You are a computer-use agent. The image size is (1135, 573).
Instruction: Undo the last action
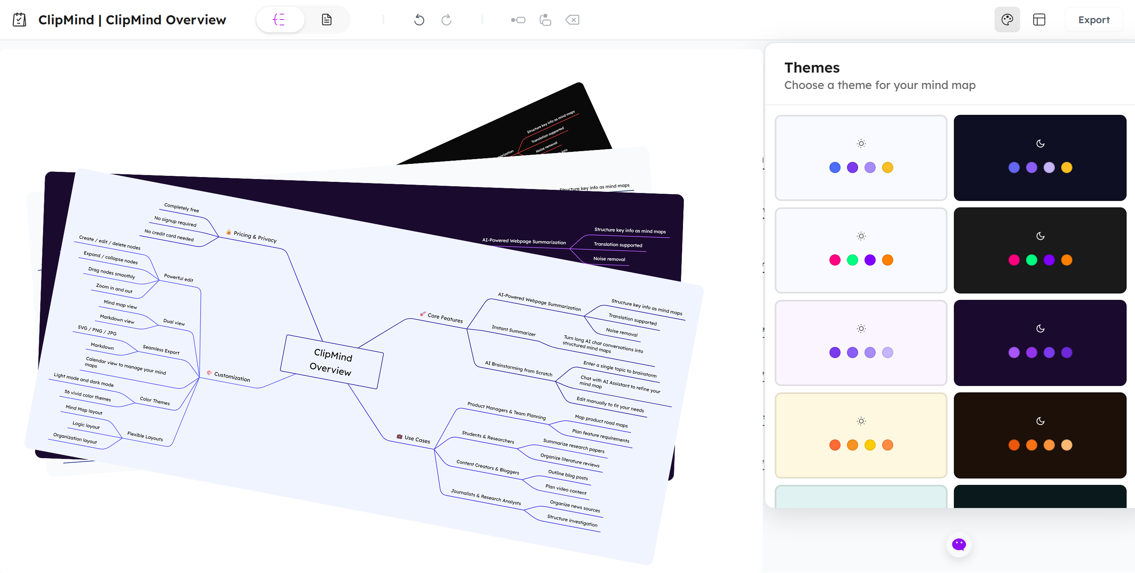(419, 20)
